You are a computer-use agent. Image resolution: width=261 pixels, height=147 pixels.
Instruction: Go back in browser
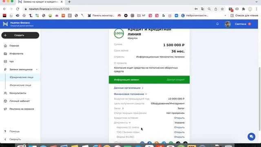point(4,9)
